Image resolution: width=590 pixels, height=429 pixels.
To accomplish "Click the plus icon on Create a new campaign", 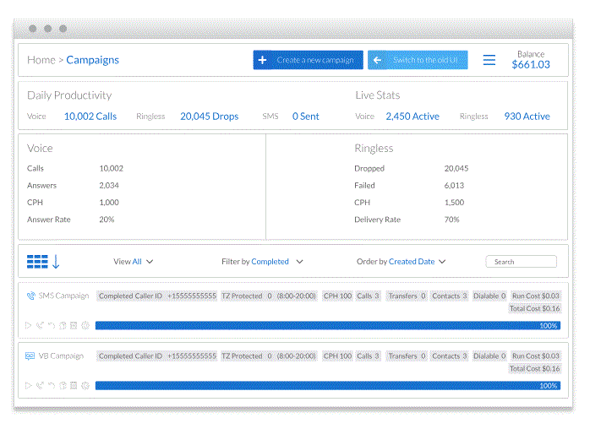I will (263, 60).
